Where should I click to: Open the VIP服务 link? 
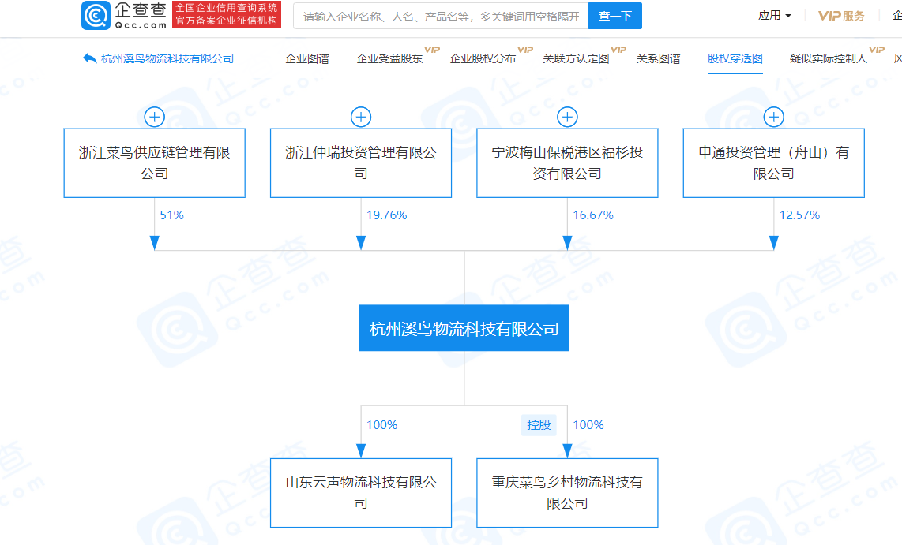(x=841, y=16)
